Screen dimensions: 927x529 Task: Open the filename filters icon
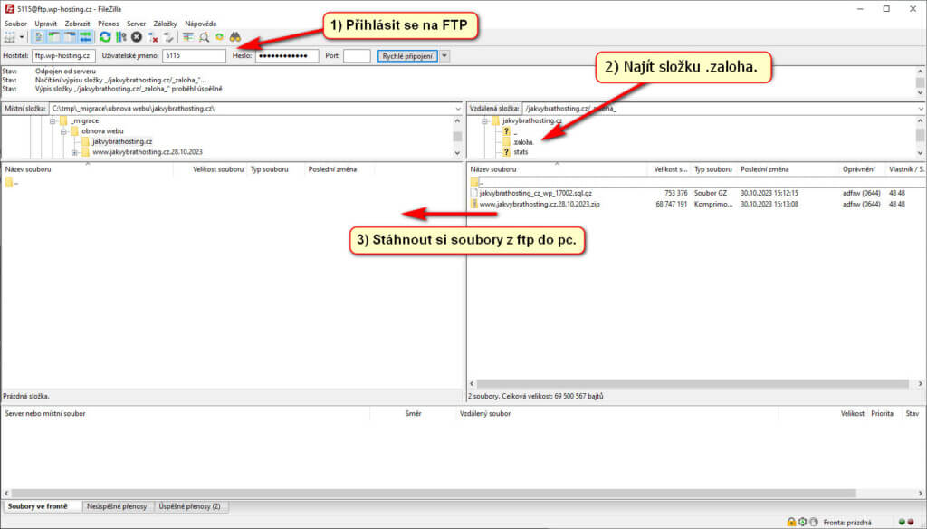pyautogui.click(x=188, y=37)
